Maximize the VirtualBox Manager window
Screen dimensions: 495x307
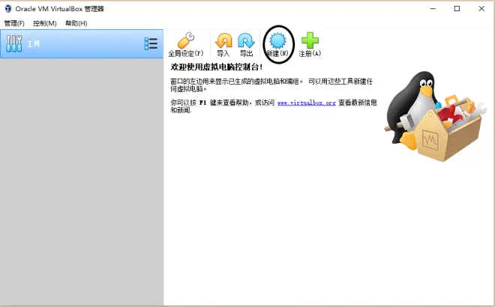tap(457, 9)
